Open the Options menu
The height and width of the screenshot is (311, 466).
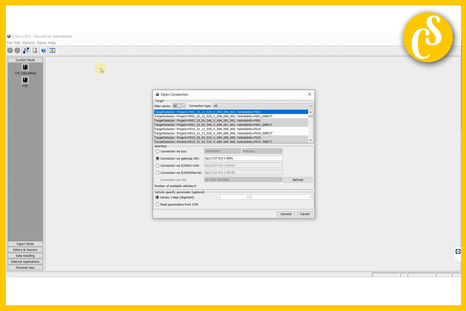[x=29, y=42]
